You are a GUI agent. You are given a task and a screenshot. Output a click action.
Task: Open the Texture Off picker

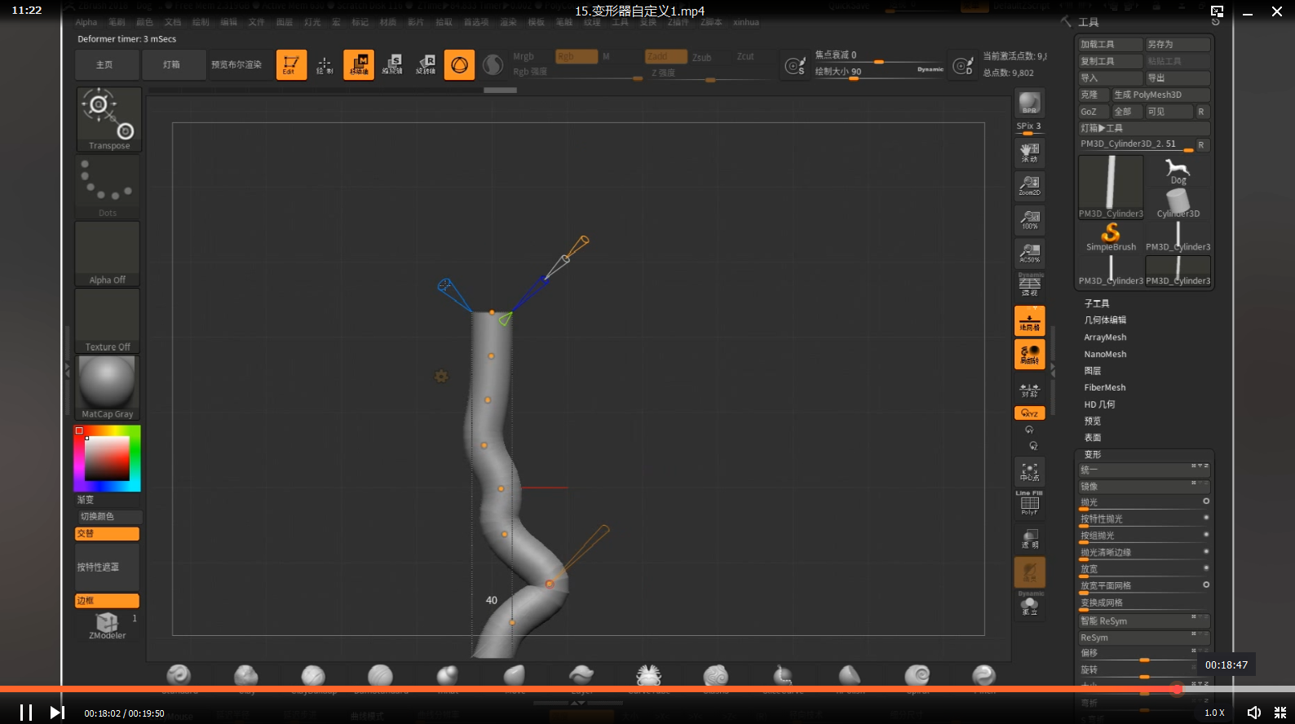coord(108,320)
